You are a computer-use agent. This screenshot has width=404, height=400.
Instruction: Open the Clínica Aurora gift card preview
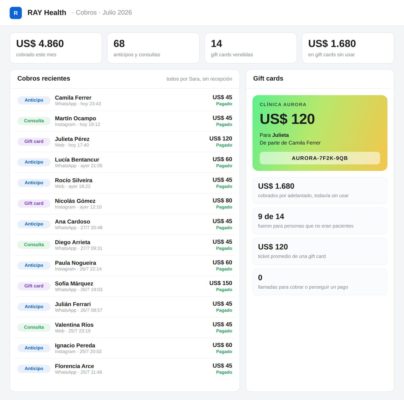[x=320, y=133]
